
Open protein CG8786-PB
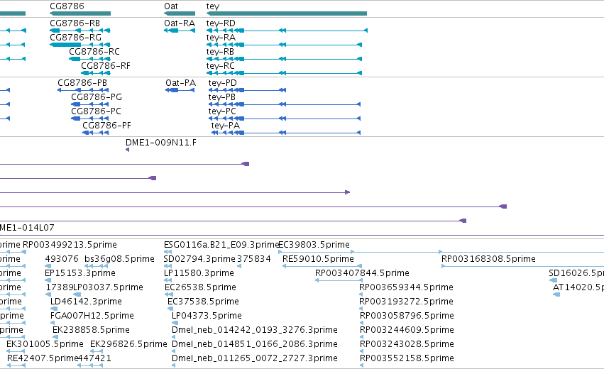[82, 83]
